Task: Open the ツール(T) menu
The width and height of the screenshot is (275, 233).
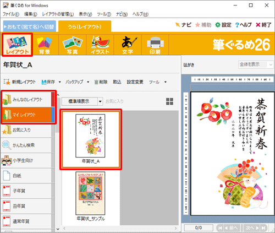Action: coord(104,14)
